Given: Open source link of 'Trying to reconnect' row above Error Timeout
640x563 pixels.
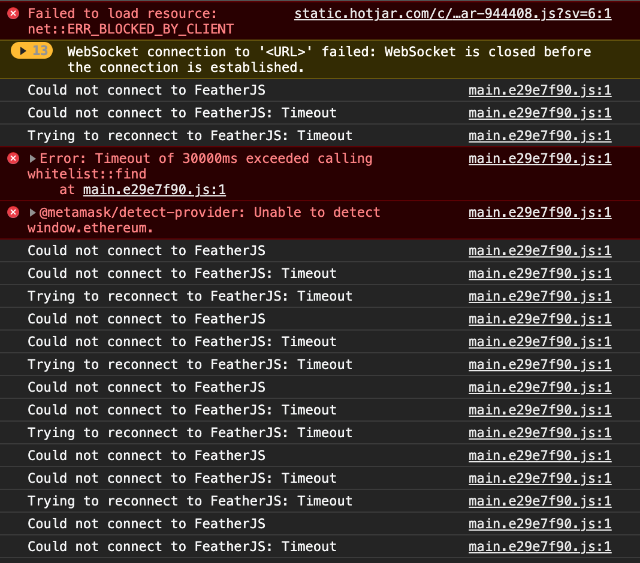Looking at the screenshot, I should pos(539,136).
